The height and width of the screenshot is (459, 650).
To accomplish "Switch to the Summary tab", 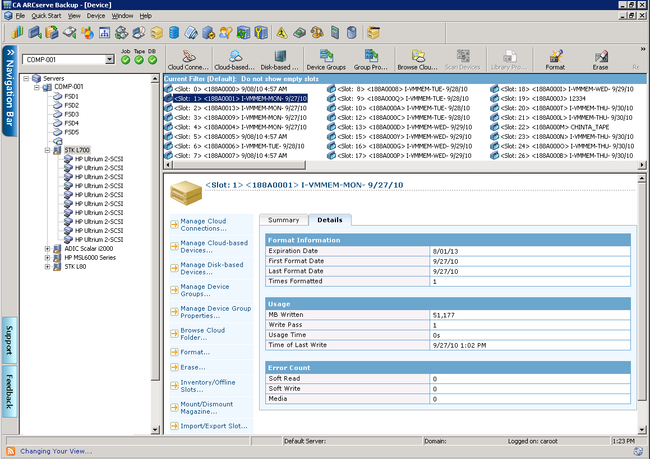I will point(283,219).
